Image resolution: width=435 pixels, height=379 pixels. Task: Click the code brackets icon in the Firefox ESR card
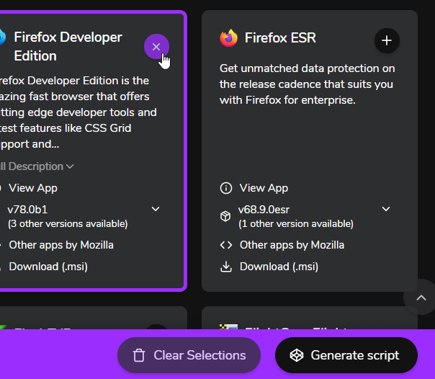click(x=226, y=245)
